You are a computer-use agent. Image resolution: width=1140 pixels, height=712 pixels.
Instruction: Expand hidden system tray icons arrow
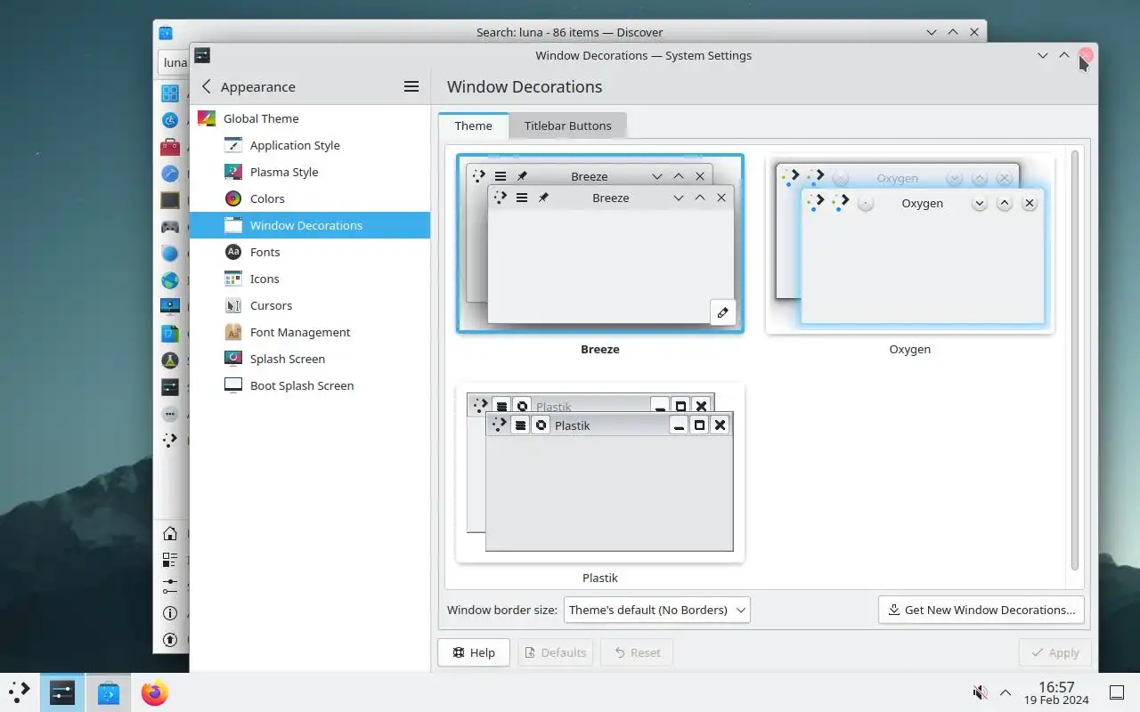[x=1006, y=692]
